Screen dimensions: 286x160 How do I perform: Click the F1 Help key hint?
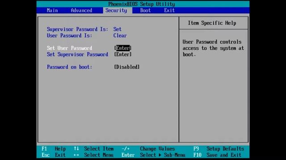click(x=54, y=149)
